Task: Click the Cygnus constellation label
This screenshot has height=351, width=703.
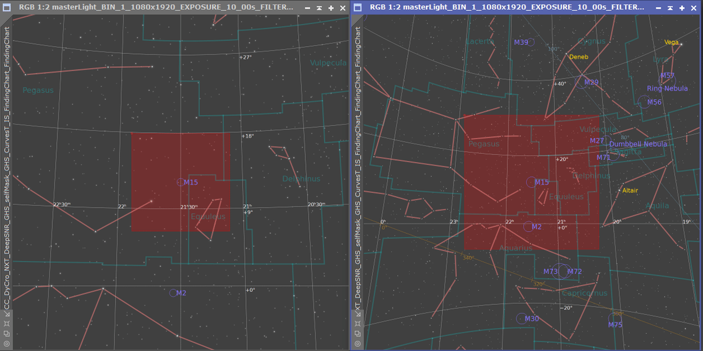Action: point(592,41)
